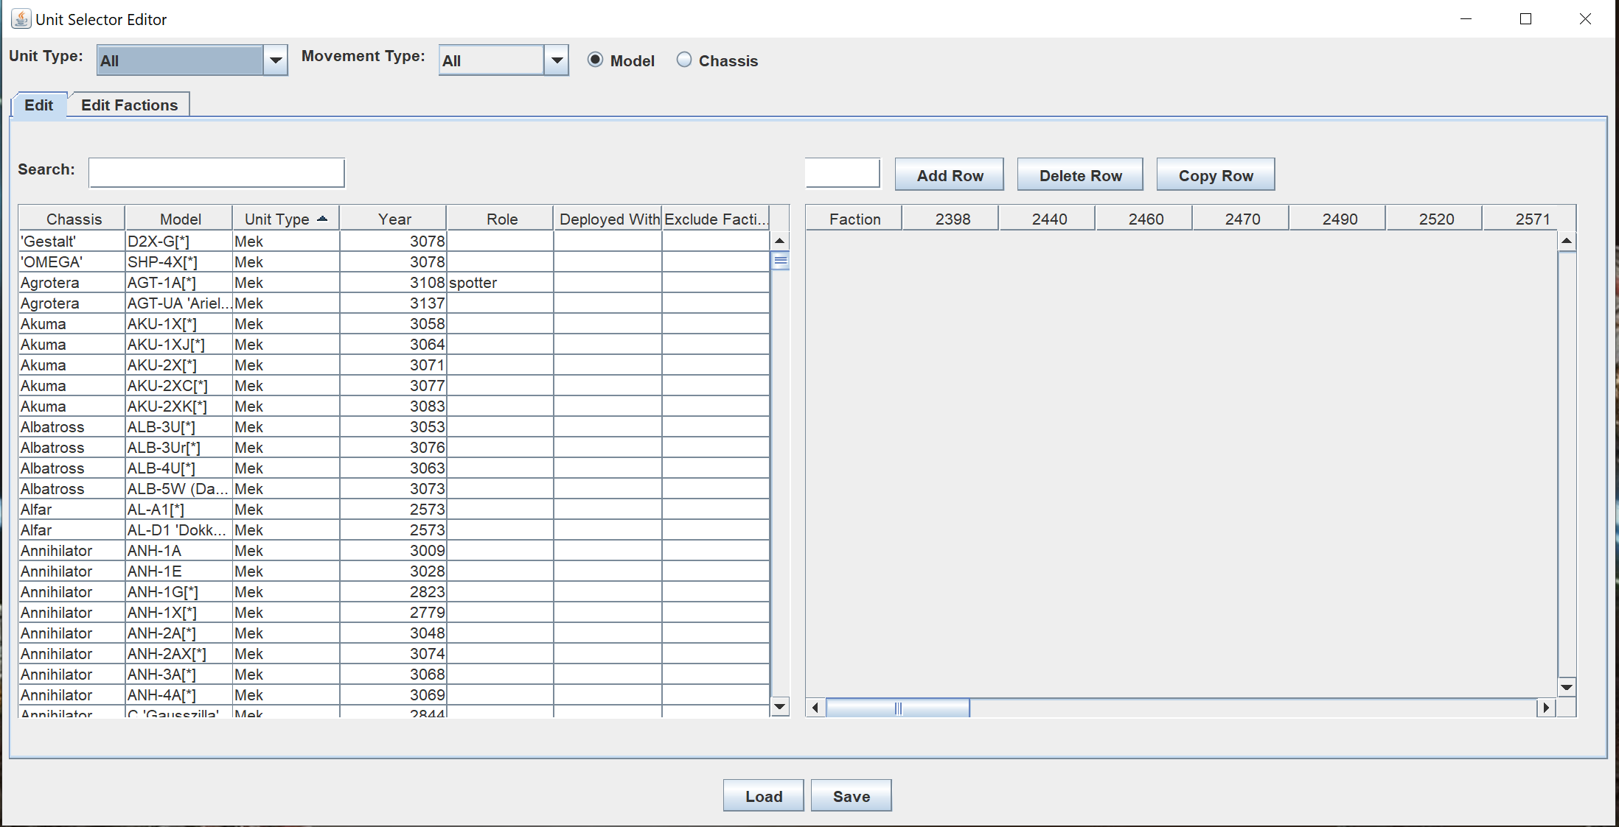Click the Add Row button
The width and height of the screenshot is (1619, 827).
pyautogui.click(x=949, y=175)
